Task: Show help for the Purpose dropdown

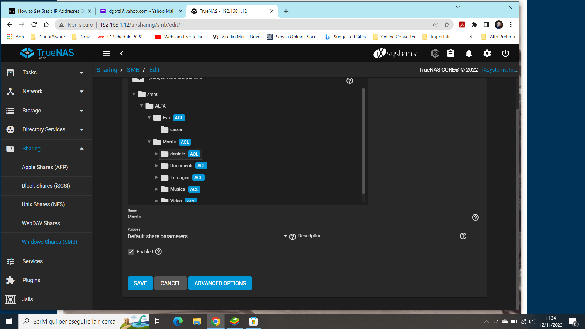Action: pos(292,237)
